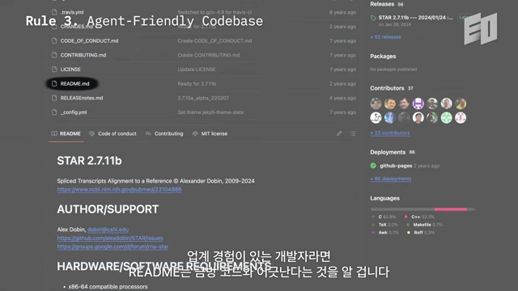Click README tab book icon
Image resolution: width=518 pixels, height=291 pixels.
coord(54,133)
